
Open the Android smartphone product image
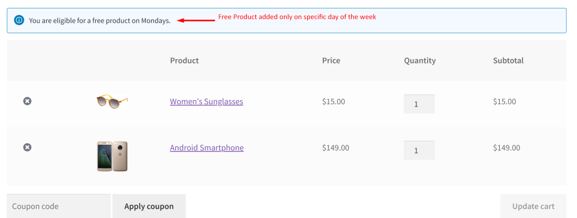coord(112,156)
